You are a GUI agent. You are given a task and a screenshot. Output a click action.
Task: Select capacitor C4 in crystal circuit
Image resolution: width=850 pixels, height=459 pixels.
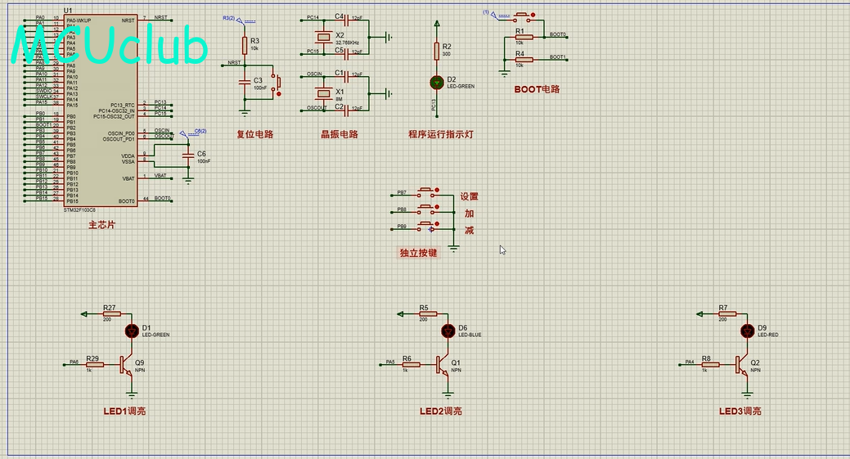(x=346, y=20)
